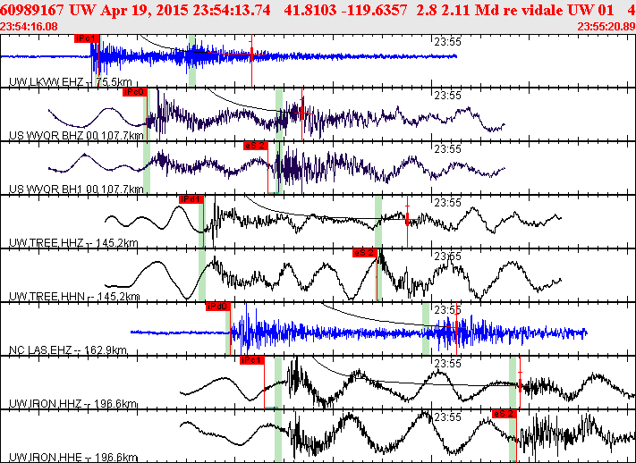Click the 23:55 time label on LAS EHZ trace

(x=448, y=310)
